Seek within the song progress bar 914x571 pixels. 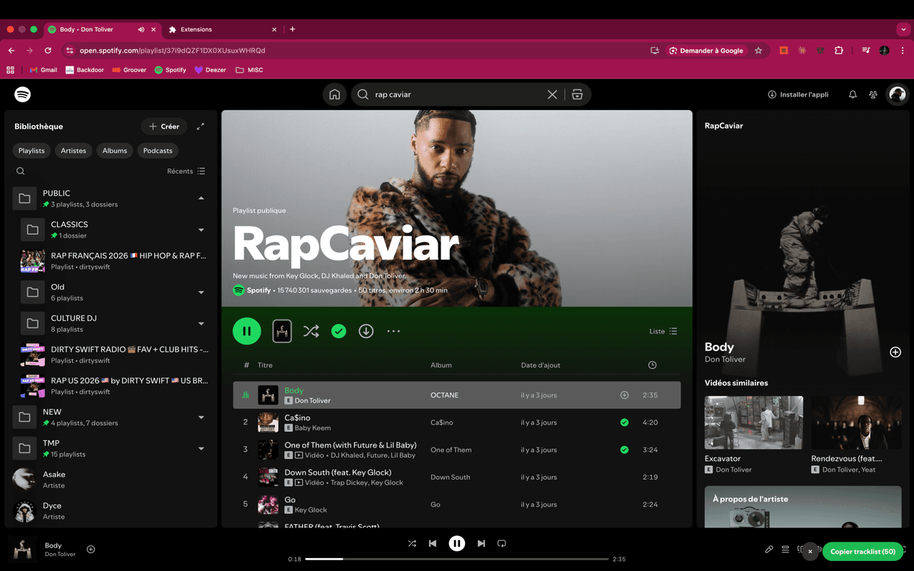pos(457,559)
